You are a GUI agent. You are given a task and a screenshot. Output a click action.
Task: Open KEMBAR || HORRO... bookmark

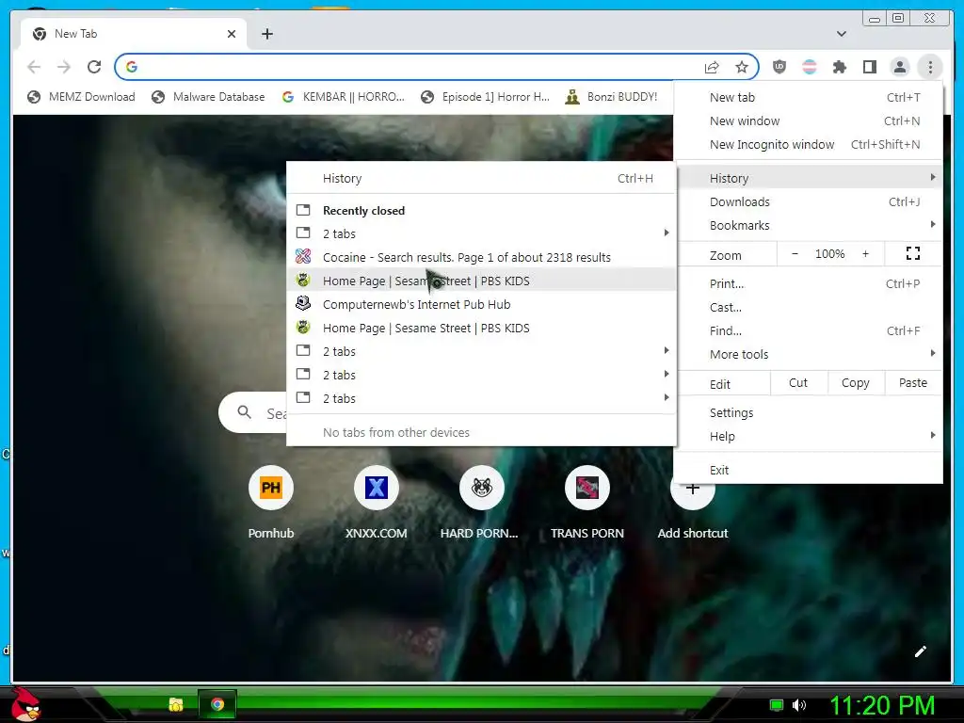pos(343,97)
